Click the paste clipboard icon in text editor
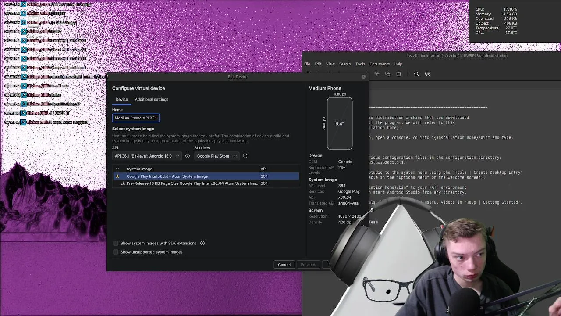The height and width of the screenshot is (316, 561). click(398, 74)
